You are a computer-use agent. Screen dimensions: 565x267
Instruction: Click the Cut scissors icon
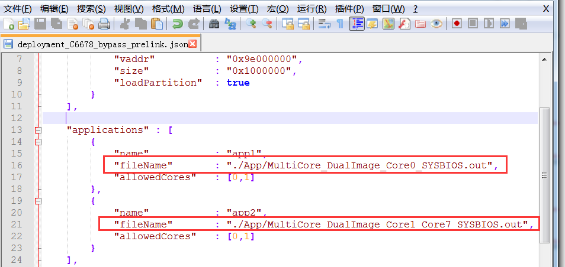125,24
